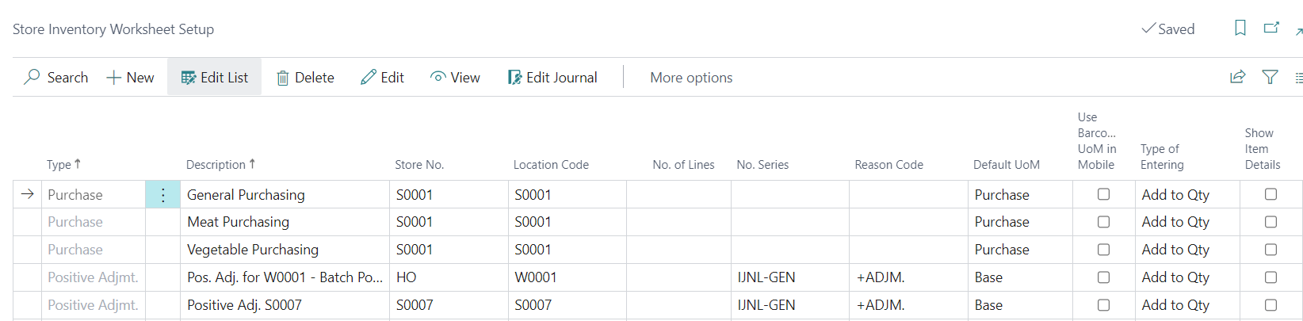Viewport: 1303px width, 321px height.
Task: Open the Edit Journal action
Action: [x=552, y=78]
